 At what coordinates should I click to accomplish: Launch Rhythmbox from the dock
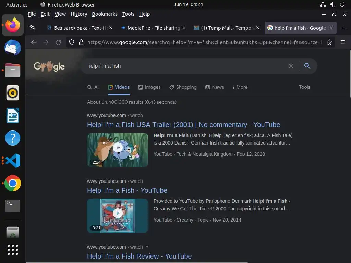coord(13,93)
